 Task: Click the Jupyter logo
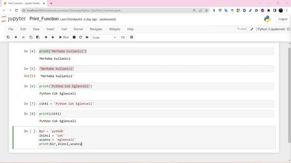point(13,19)
